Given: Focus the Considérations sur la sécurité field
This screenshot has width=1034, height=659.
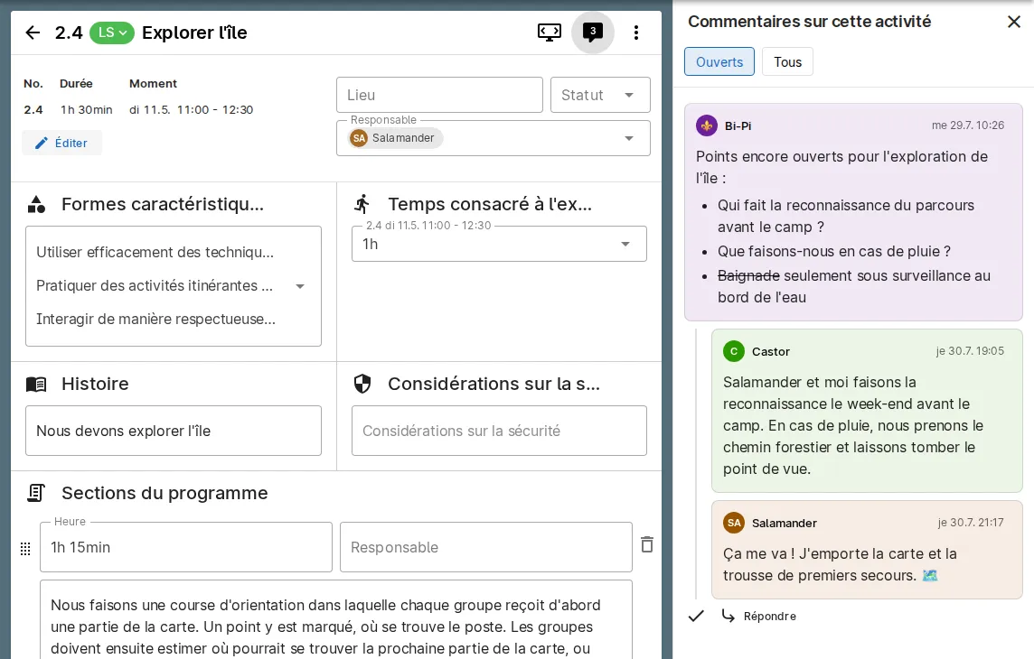Looking at the screenshot, I should click(499, 431).
